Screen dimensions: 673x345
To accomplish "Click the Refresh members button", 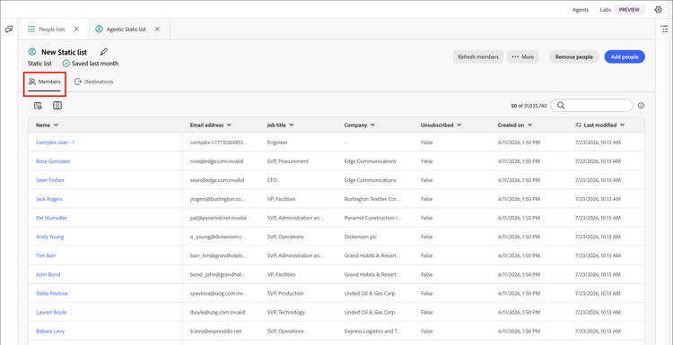I will [478, 56].
